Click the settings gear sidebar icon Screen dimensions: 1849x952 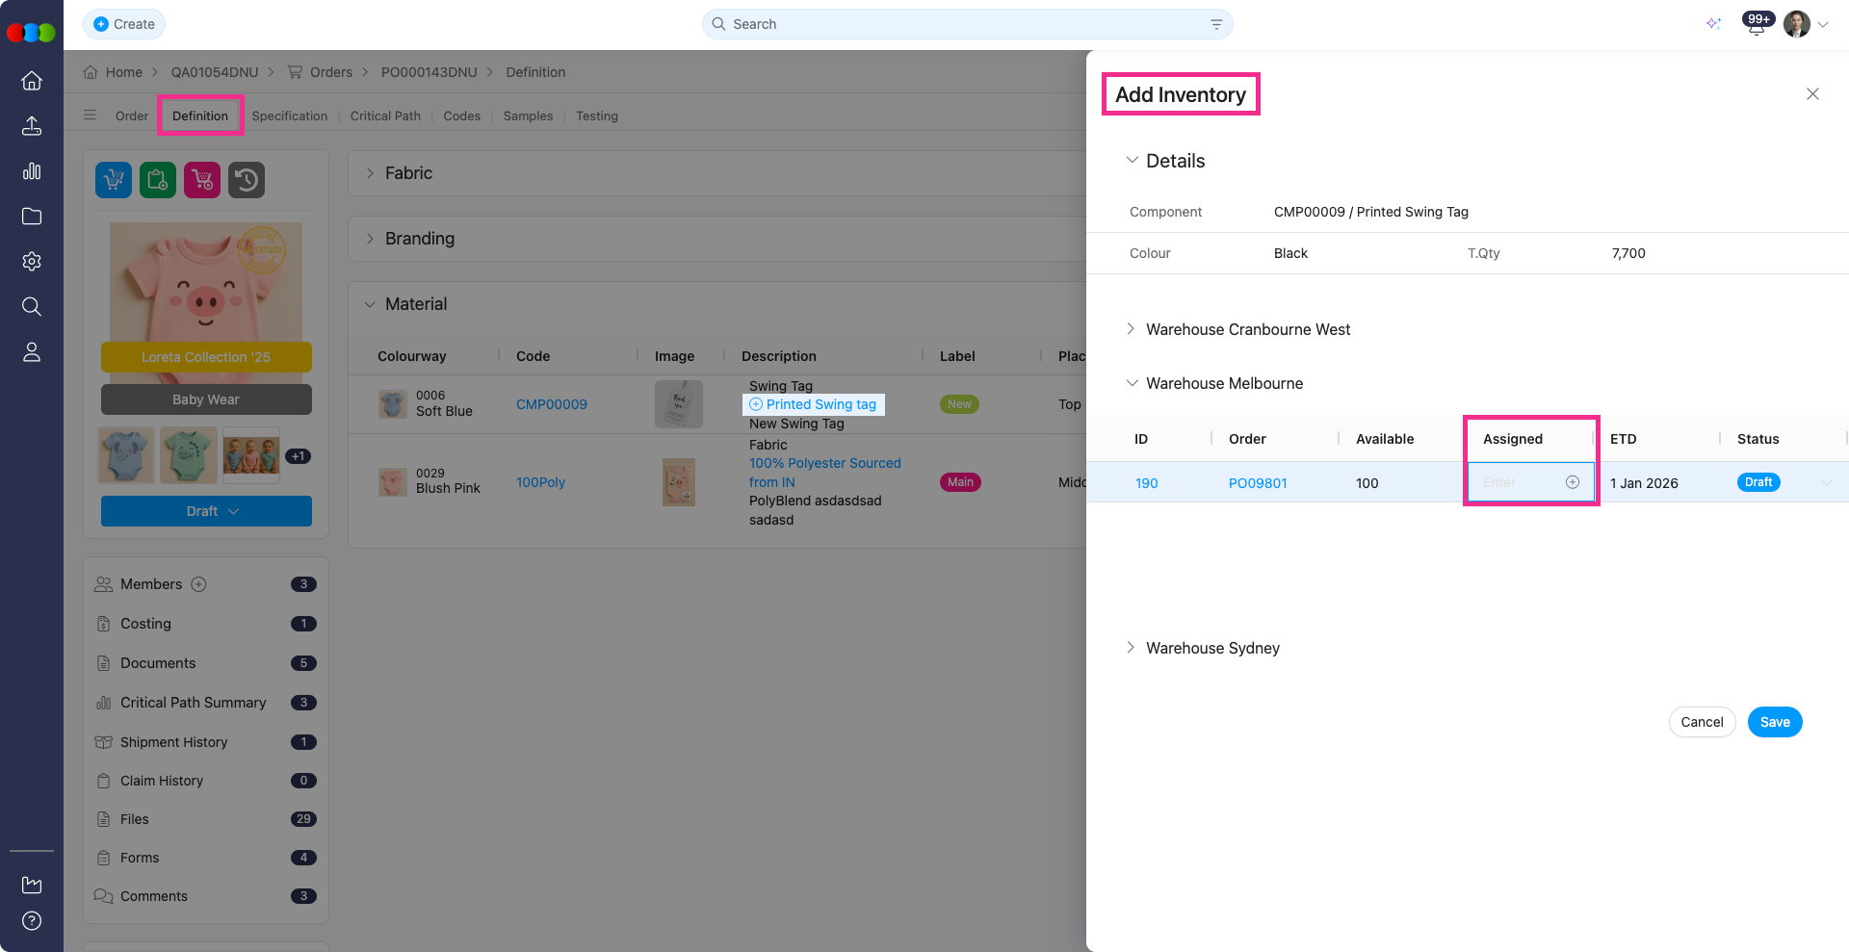pos(32,262)
